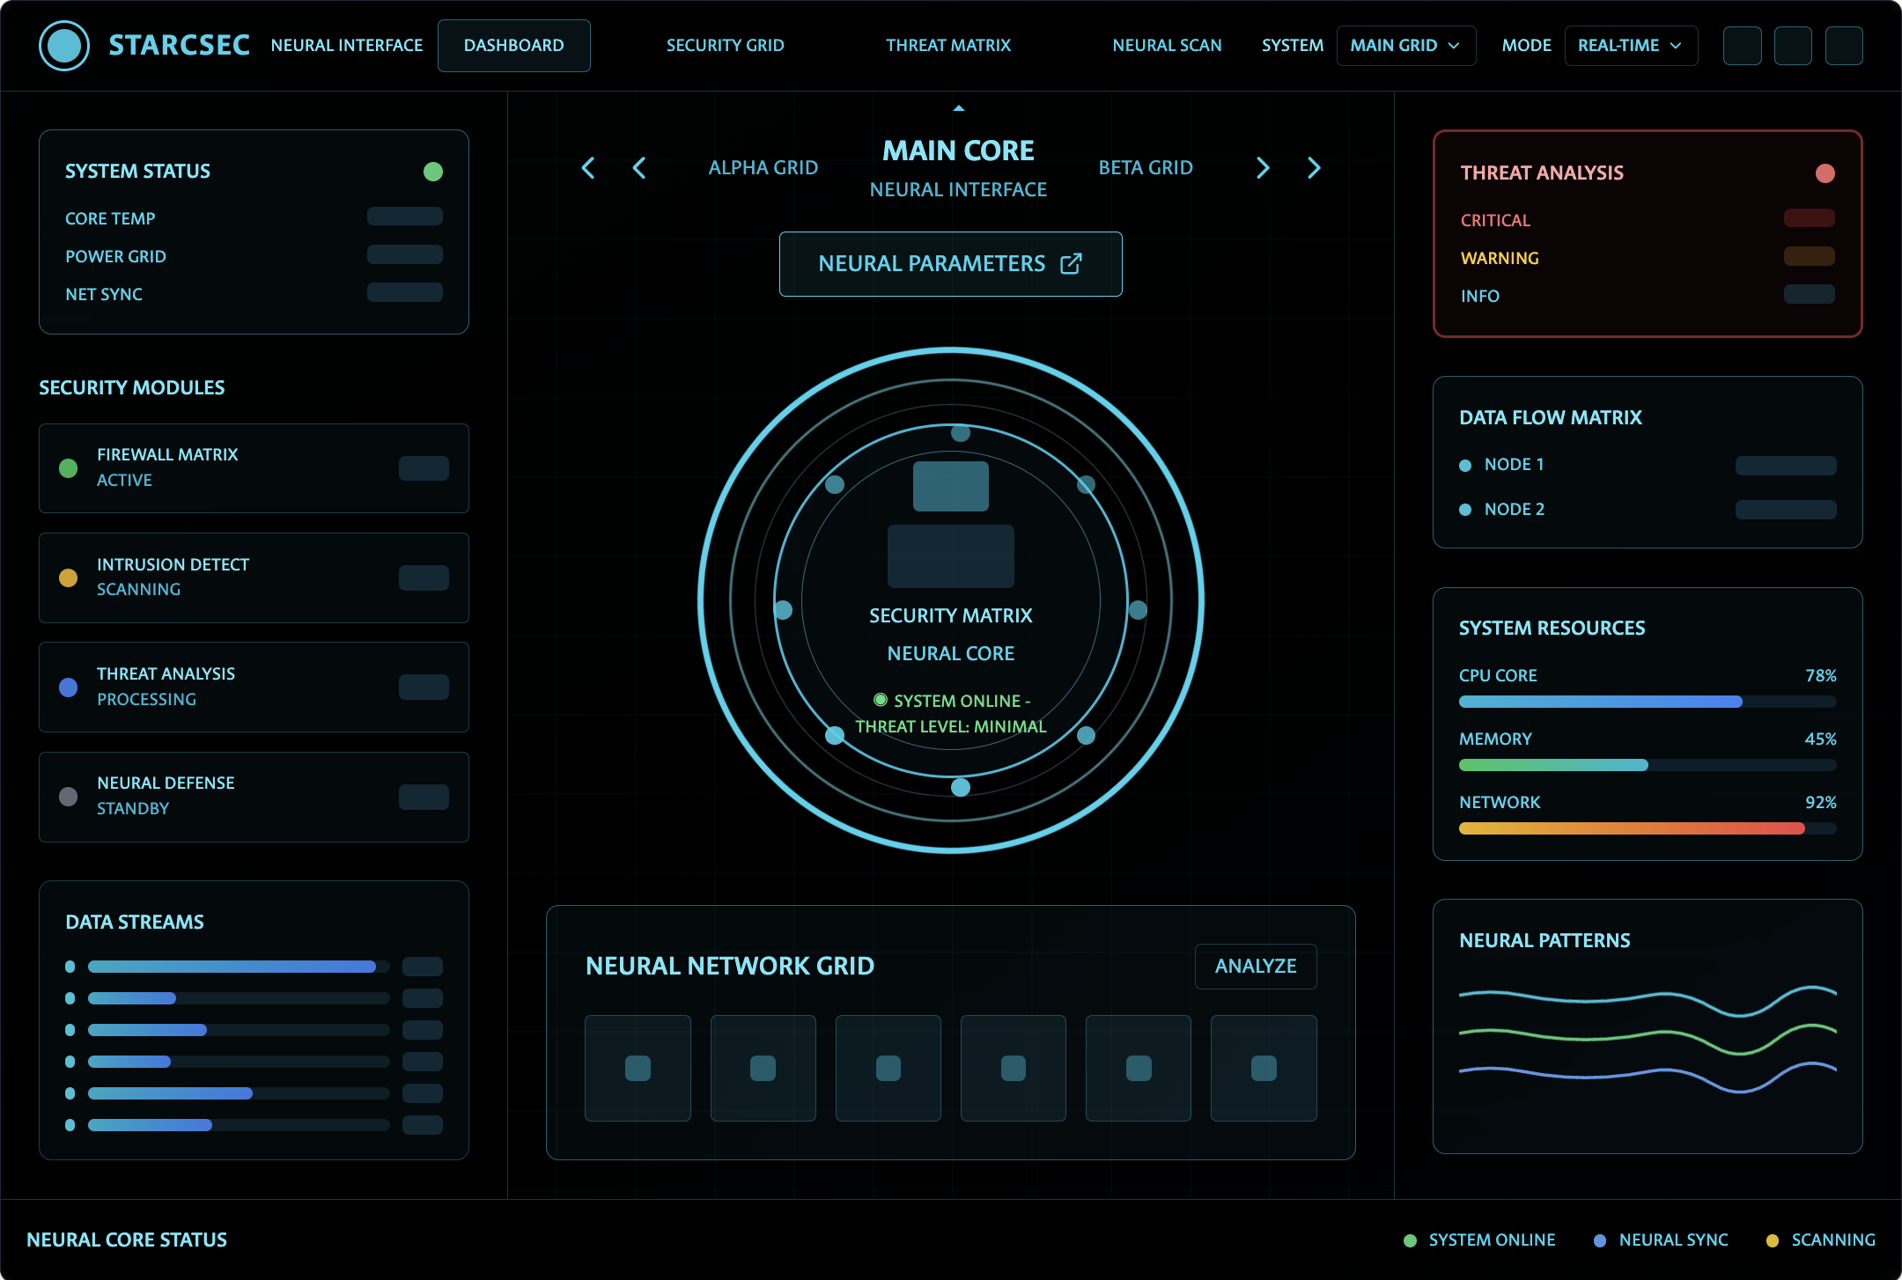This screenshot has height=1280, width=1902.
Task: Open the THREAT MATRIX tab
Action: click(x=948, y=46)
